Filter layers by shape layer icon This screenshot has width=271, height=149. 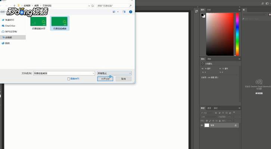click(227, 113)
